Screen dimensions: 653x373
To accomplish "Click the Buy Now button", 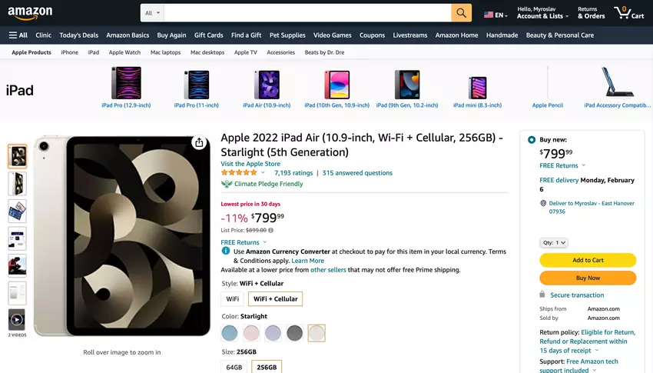I will pyautogui.click(x=588, y=278).
